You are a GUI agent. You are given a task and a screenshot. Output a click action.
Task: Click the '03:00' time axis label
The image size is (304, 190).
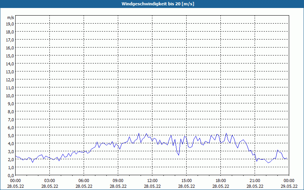pos(50,181)
